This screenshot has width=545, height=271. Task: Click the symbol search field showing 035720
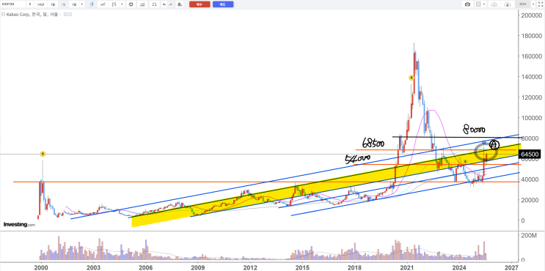(13, 4)
